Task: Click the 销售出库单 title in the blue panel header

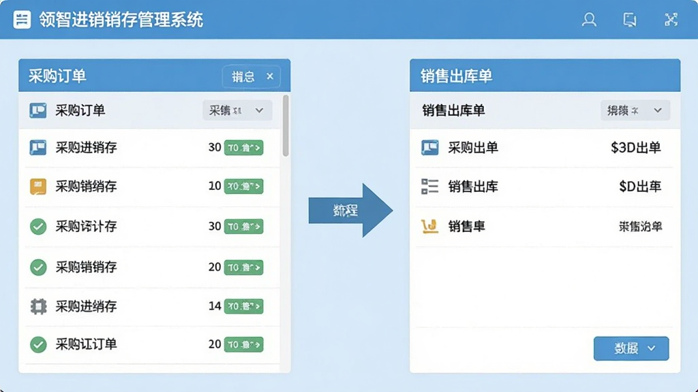Action: 456,76
